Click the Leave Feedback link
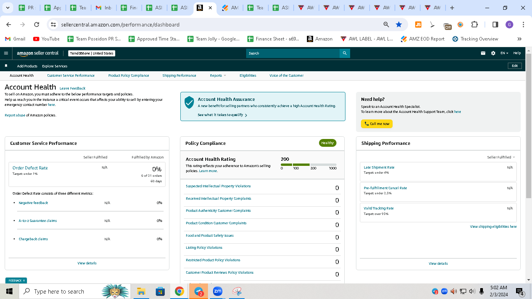The width and height of the screenshot is (532, 299). (72, 88)
